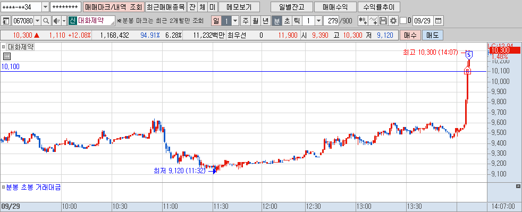This screenshot has width=522, height=212.
Task: Click the volume 1,168,432 value
Action: pos(114,35)
